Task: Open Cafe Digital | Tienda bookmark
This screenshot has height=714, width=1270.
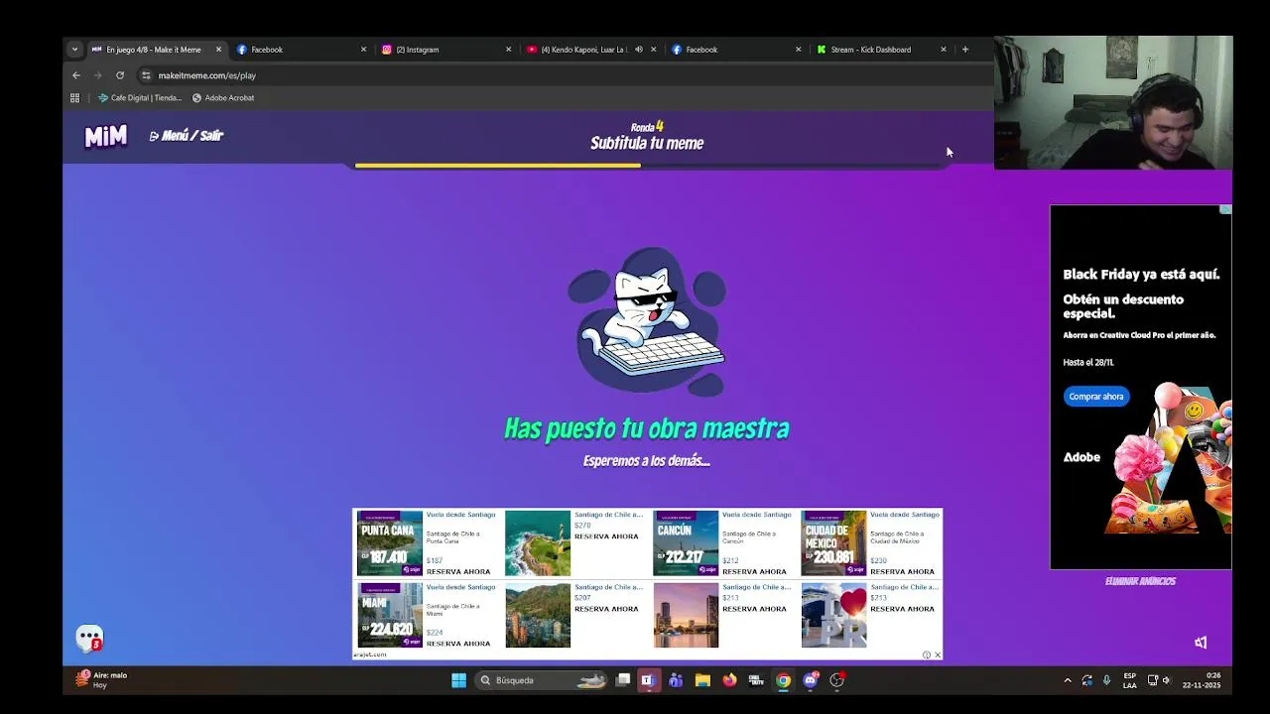Action: (140, 98)
